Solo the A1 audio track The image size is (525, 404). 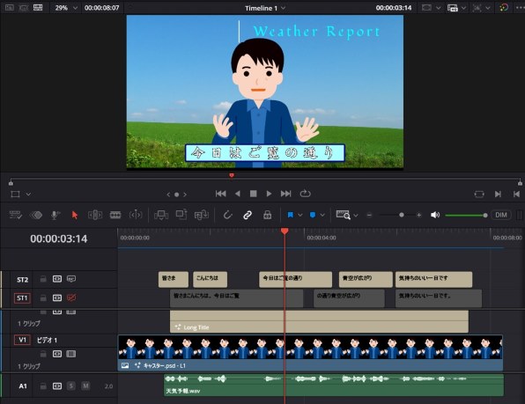(x=71, y=386)
